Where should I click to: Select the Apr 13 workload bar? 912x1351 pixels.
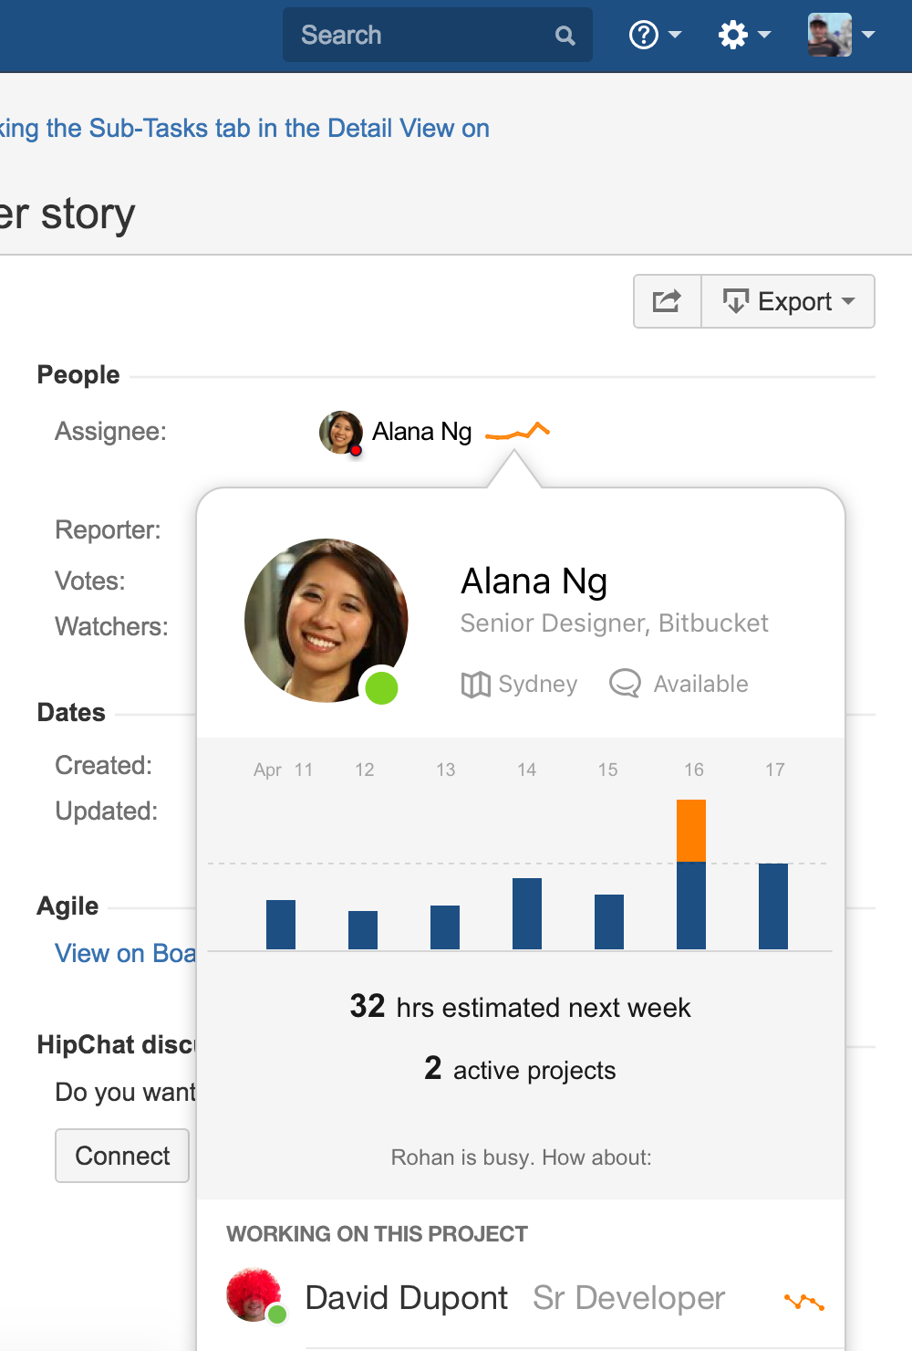[x=445, y=927]
